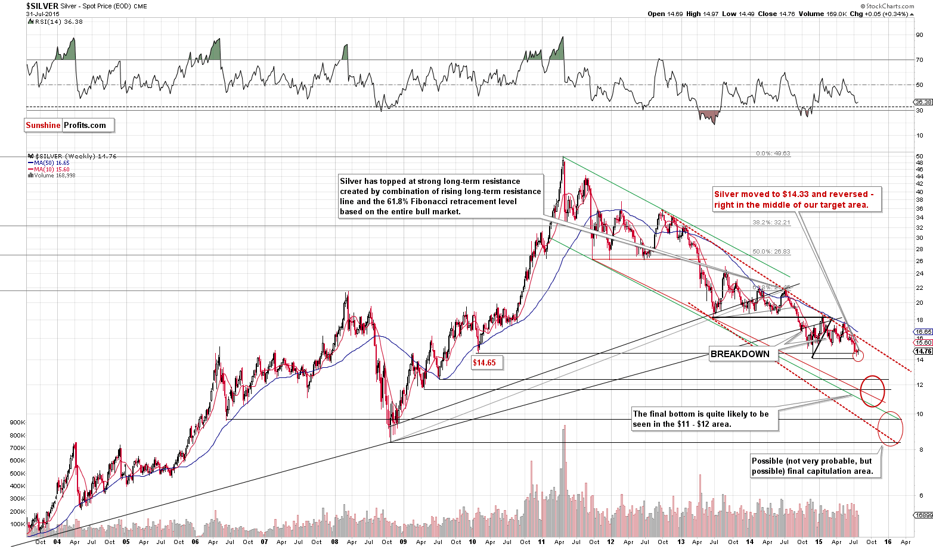This screenshot has height=547, width=933.
Task: Click the 38.2%: 32.21 Fibonacci label
Action: pos(773,222)
